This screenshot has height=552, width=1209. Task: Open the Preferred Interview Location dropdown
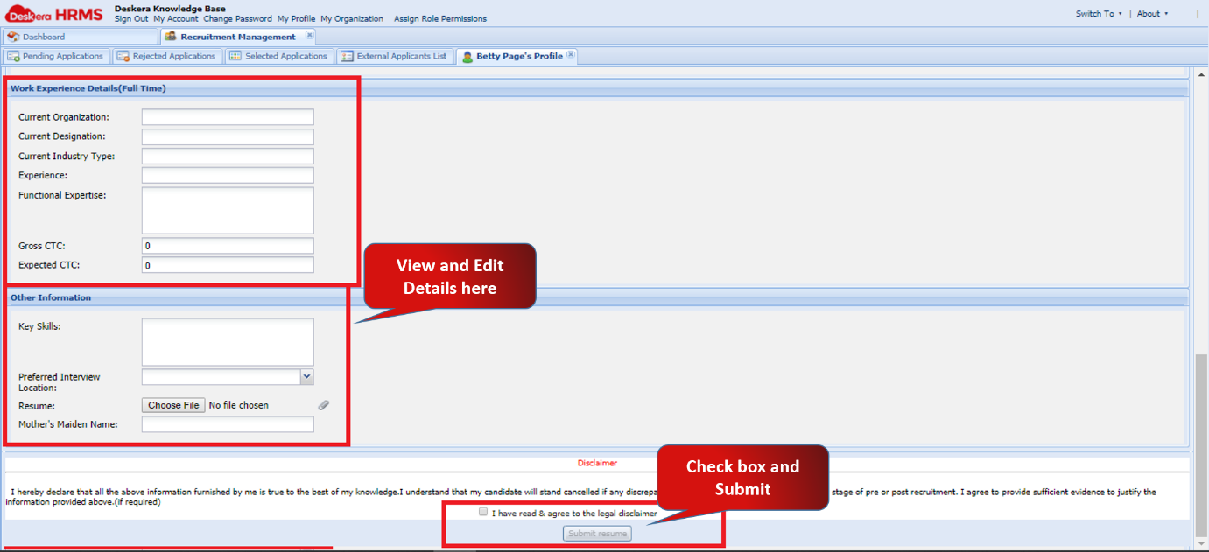pyautogui.click(x=306, y=376)
